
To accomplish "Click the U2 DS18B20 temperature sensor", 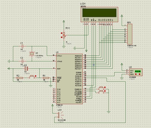I will (136, 72).
